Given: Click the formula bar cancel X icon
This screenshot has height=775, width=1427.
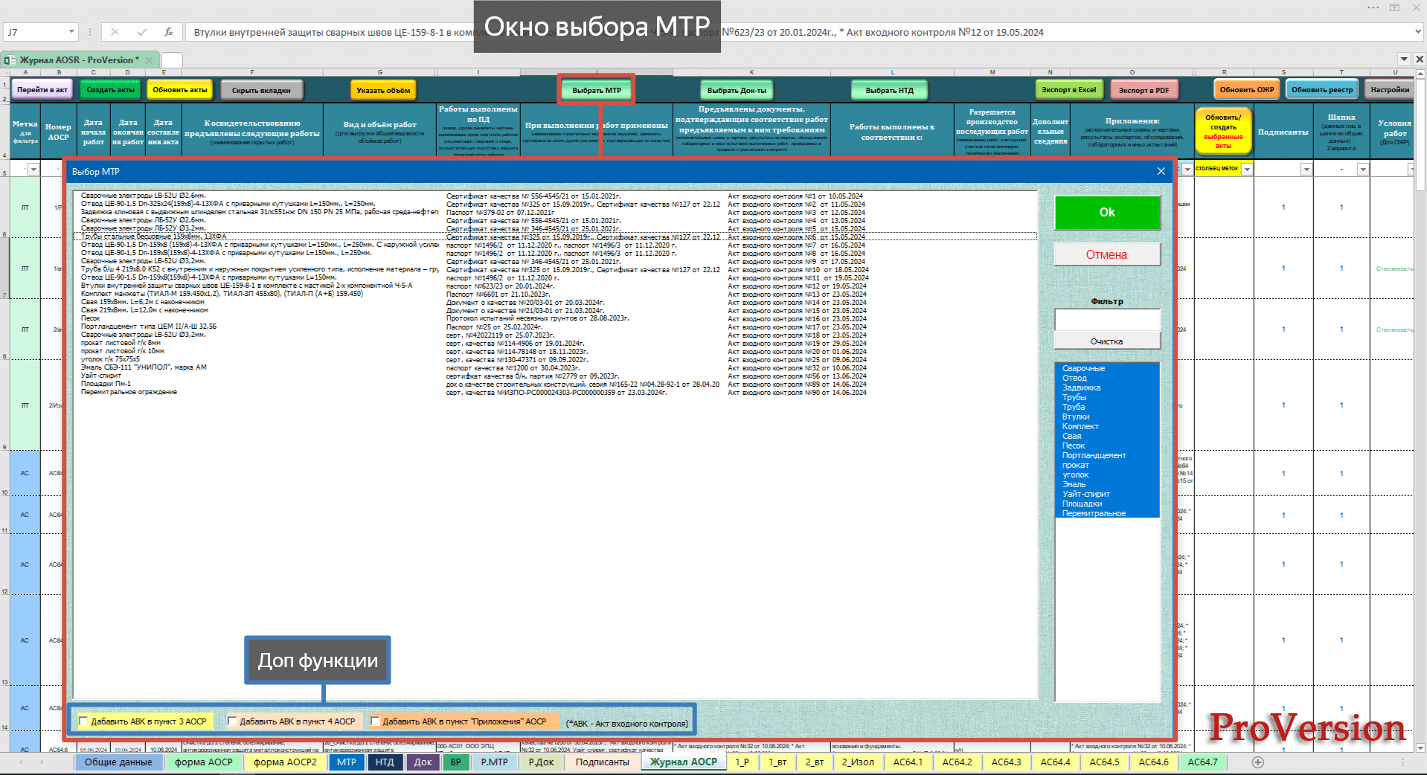Looking at the screenshot, I should pyautogui.click(x=115, y=32).
